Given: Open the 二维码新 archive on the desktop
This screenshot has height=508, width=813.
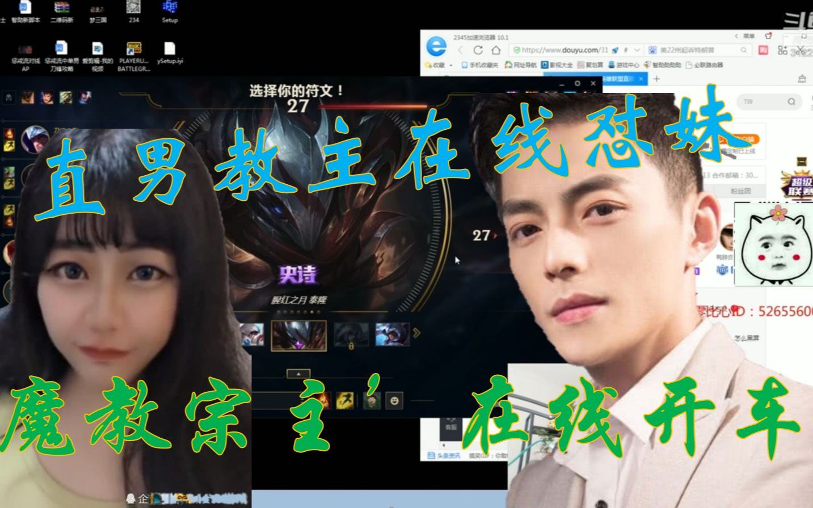Looking at the screenshot, I should 61,11.
